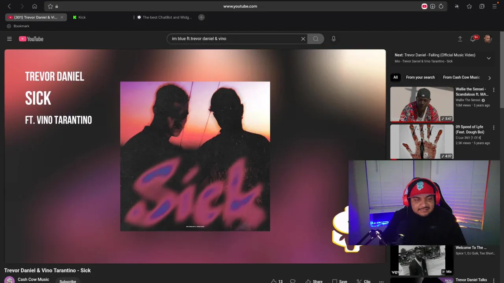Save the video to a playlist
The image size is (504, 283).
339,281
